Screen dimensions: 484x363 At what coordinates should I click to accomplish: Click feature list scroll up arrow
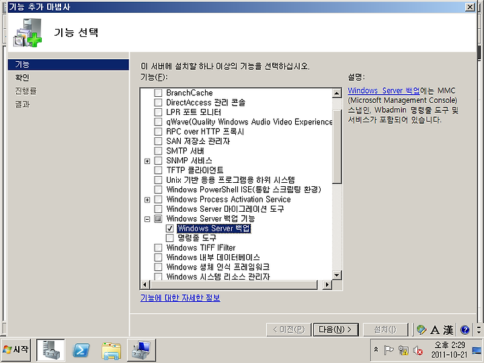coord(337,93)
